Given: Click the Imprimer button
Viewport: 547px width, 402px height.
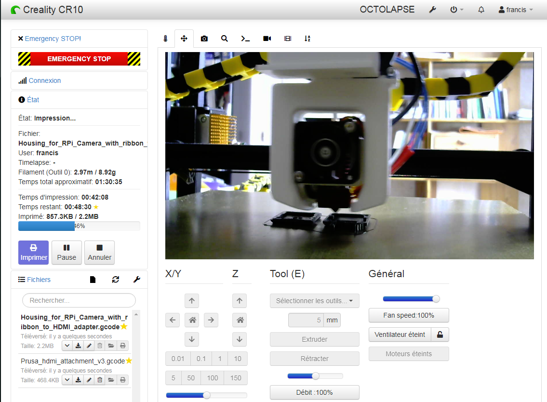Looking at the screenshot, I should click(33, 252).
